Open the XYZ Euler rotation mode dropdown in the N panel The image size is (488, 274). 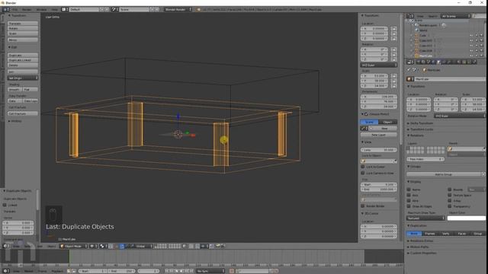[379, 65]
